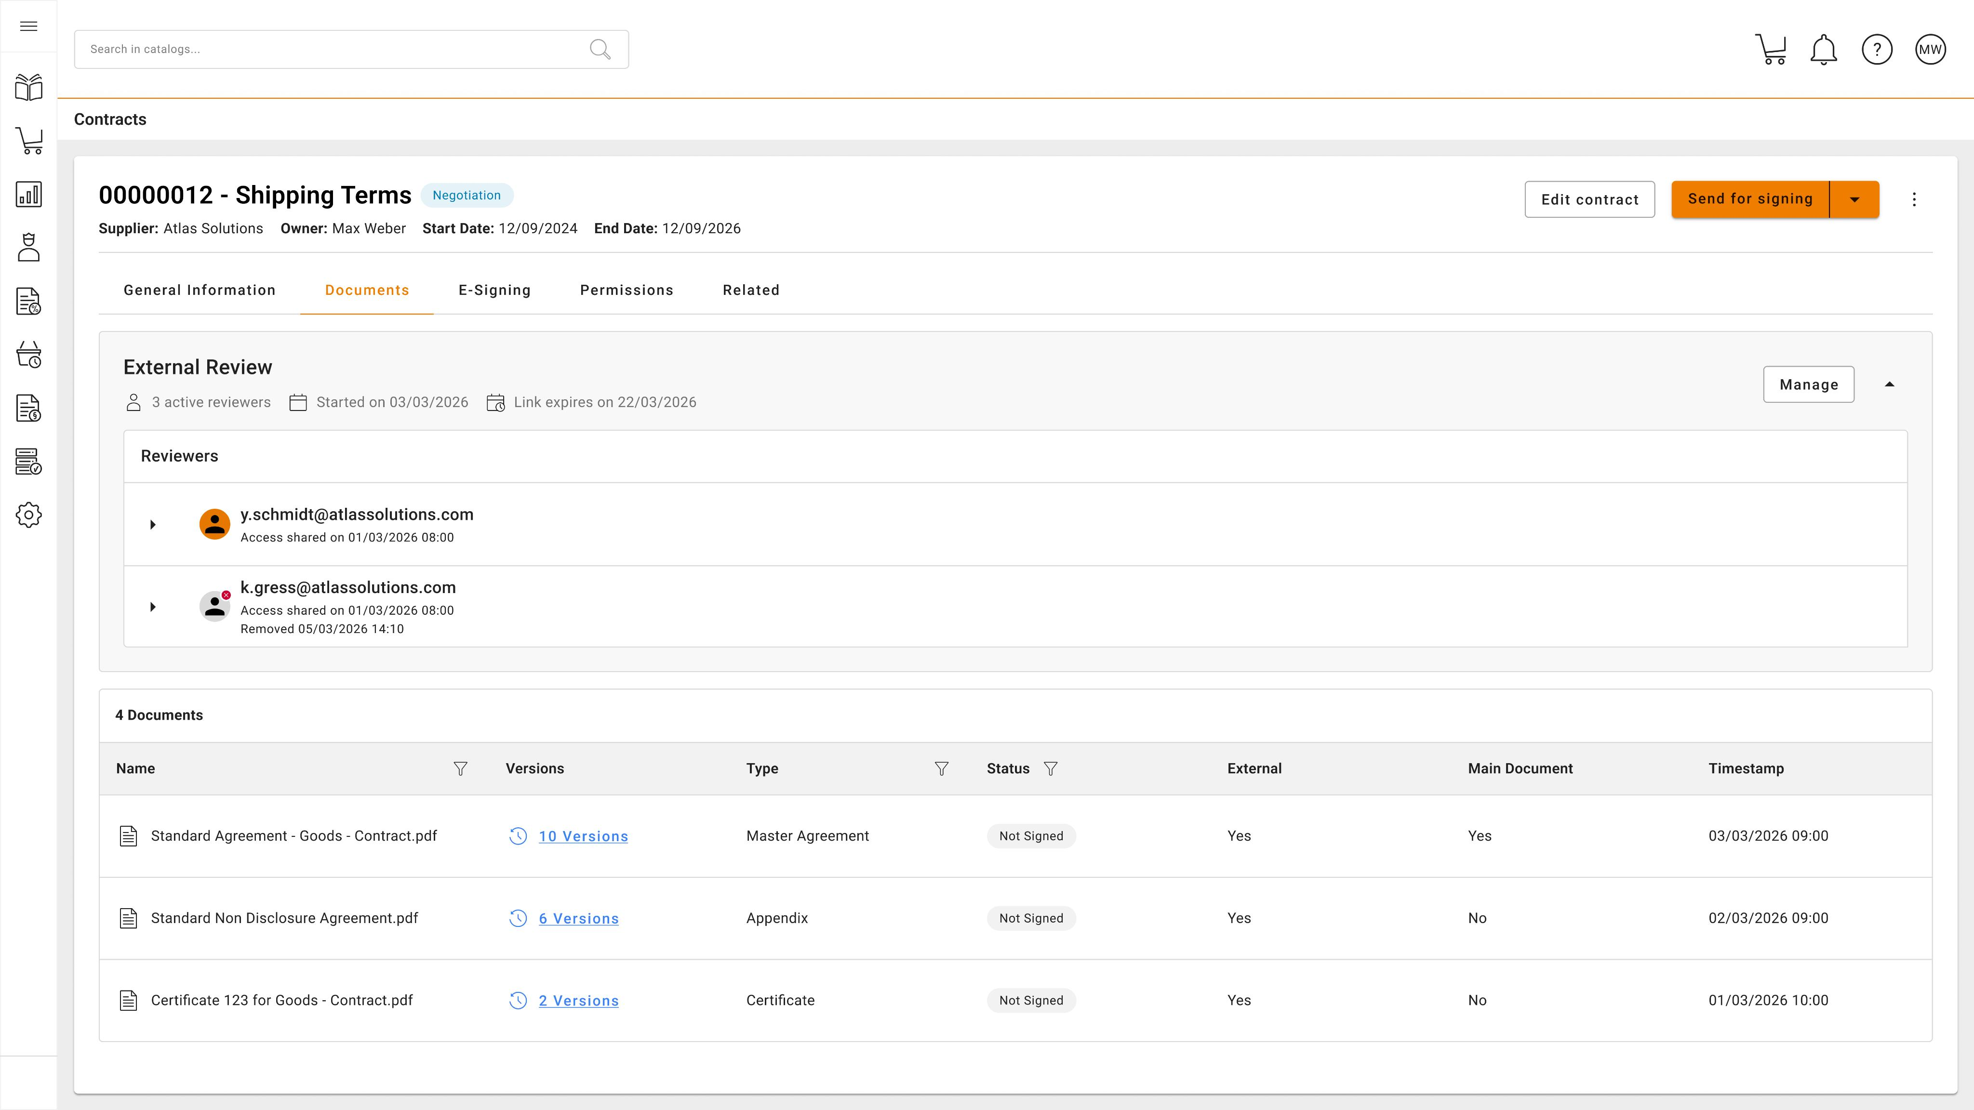Click file icon of Standard Agreement - Goods - Contract.pdf
Screen dimensions: 1974x1110
(129, 836)
